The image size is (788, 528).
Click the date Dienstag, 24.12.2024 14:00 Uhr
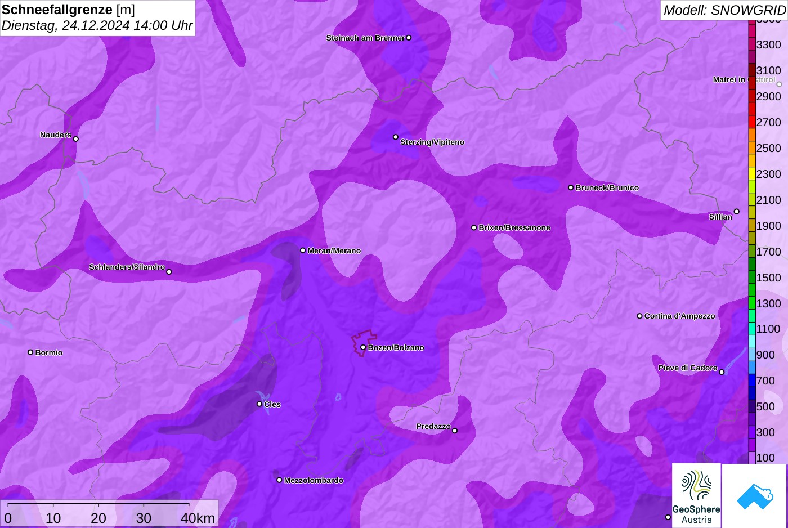pos(97,25)
